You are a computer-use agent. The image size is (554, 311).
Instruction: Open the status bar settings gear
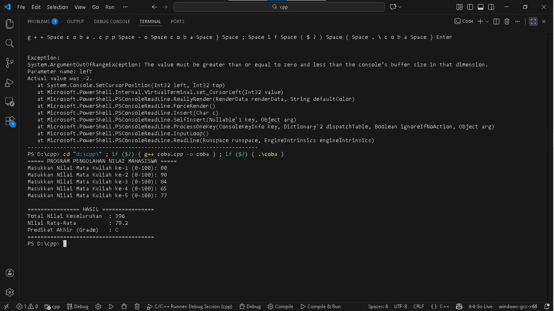[98, 307]
